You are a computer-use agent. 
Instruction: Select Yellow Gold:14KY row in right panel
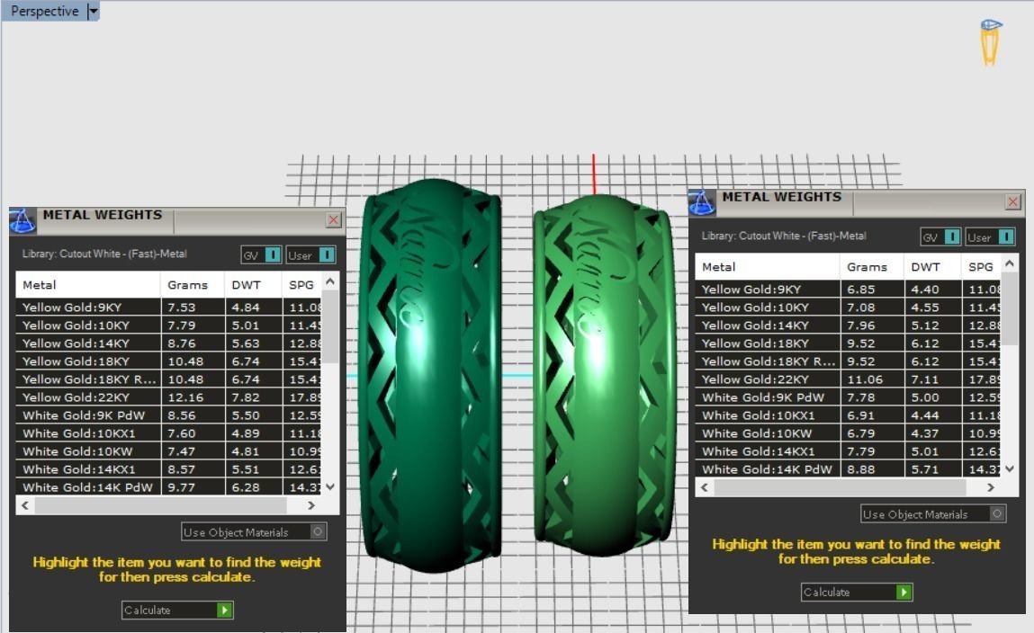[848, 325]
